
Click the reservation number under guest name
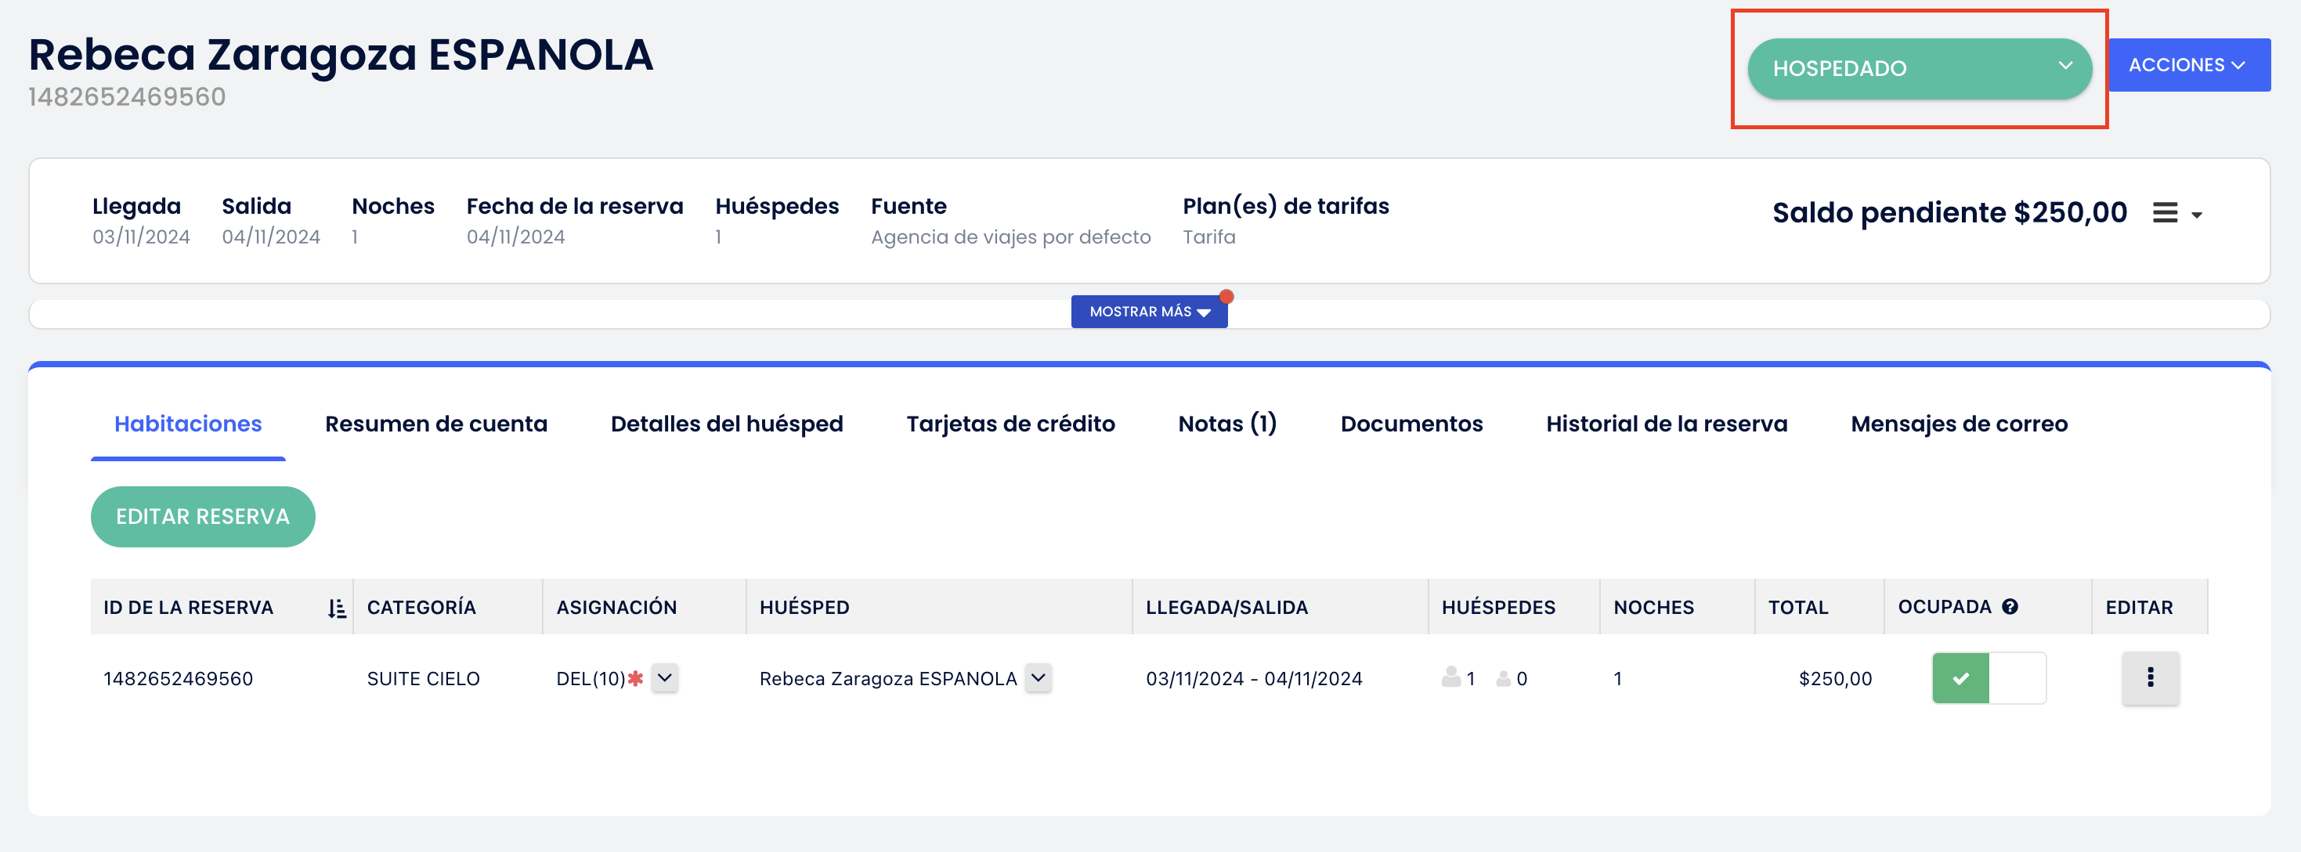(x=127, y=96)
